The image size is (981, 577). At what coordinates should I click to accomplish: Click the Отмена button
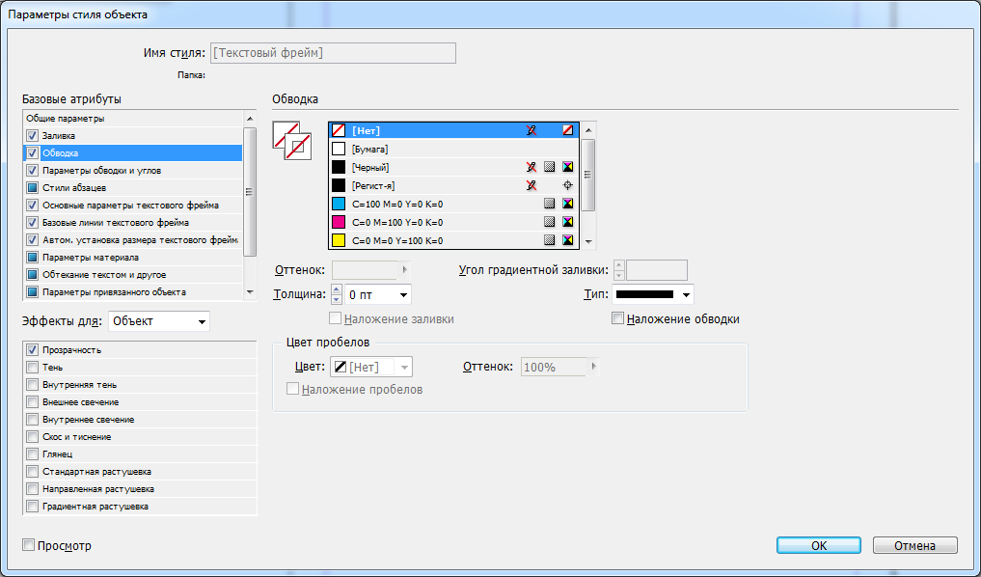(x=914, y=546)
